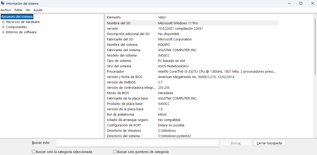Image resolution: width=317 pixels, height=155 pixels.
Task: Click the Cerrar búsqueda button
Action: (x=269, y=143)
